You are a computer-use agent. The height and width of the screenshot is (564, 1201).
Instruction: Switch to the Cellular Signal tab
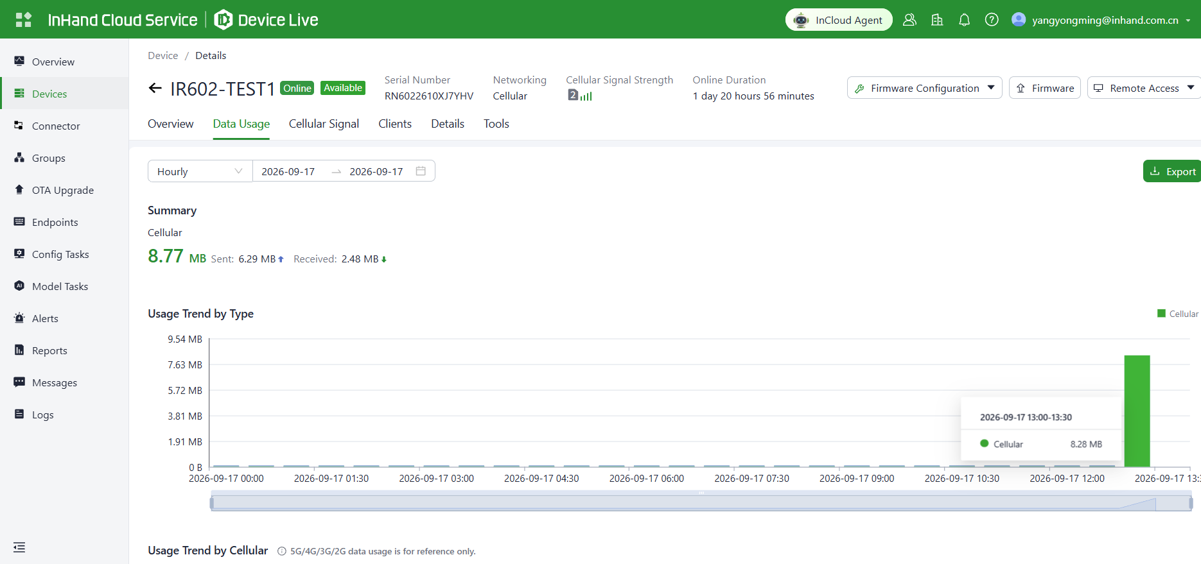pos(324,124)
